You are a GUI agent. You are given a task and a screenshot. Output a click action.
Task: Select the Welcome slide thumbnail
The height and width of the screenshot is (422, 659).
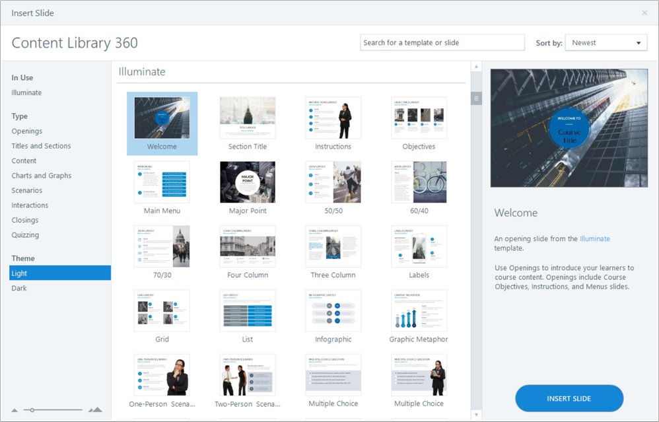point(162,118)
